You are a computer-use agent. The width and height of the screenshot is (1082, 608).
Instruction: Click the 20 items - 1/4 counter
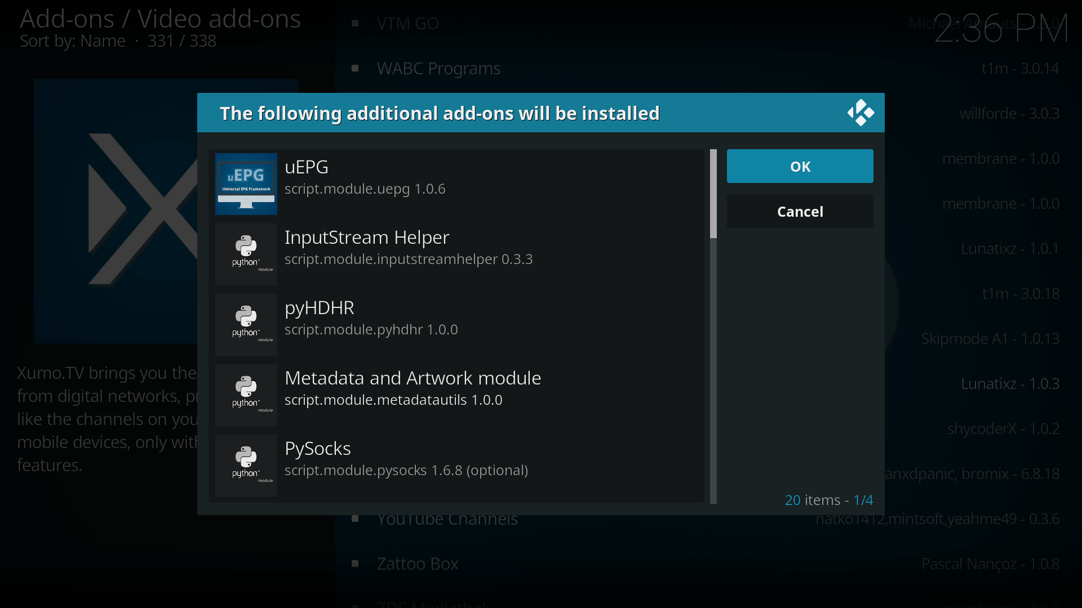pos(829,500)
